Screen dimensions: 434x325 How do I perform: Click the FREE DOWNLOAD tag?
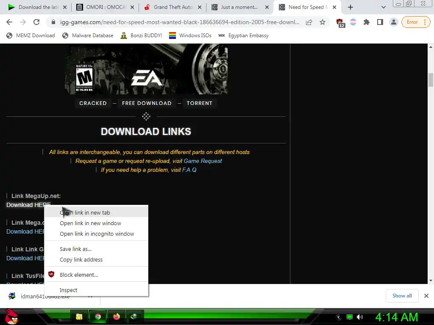tap(147, 103)
